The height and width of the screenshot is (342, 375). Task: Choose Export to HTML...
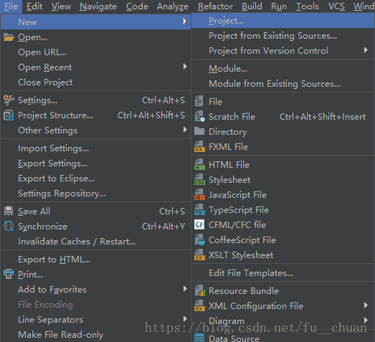[x=95, y=260]
